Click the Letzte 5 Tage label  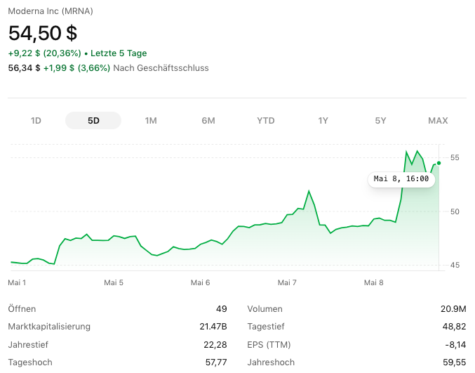coord(119,53)
